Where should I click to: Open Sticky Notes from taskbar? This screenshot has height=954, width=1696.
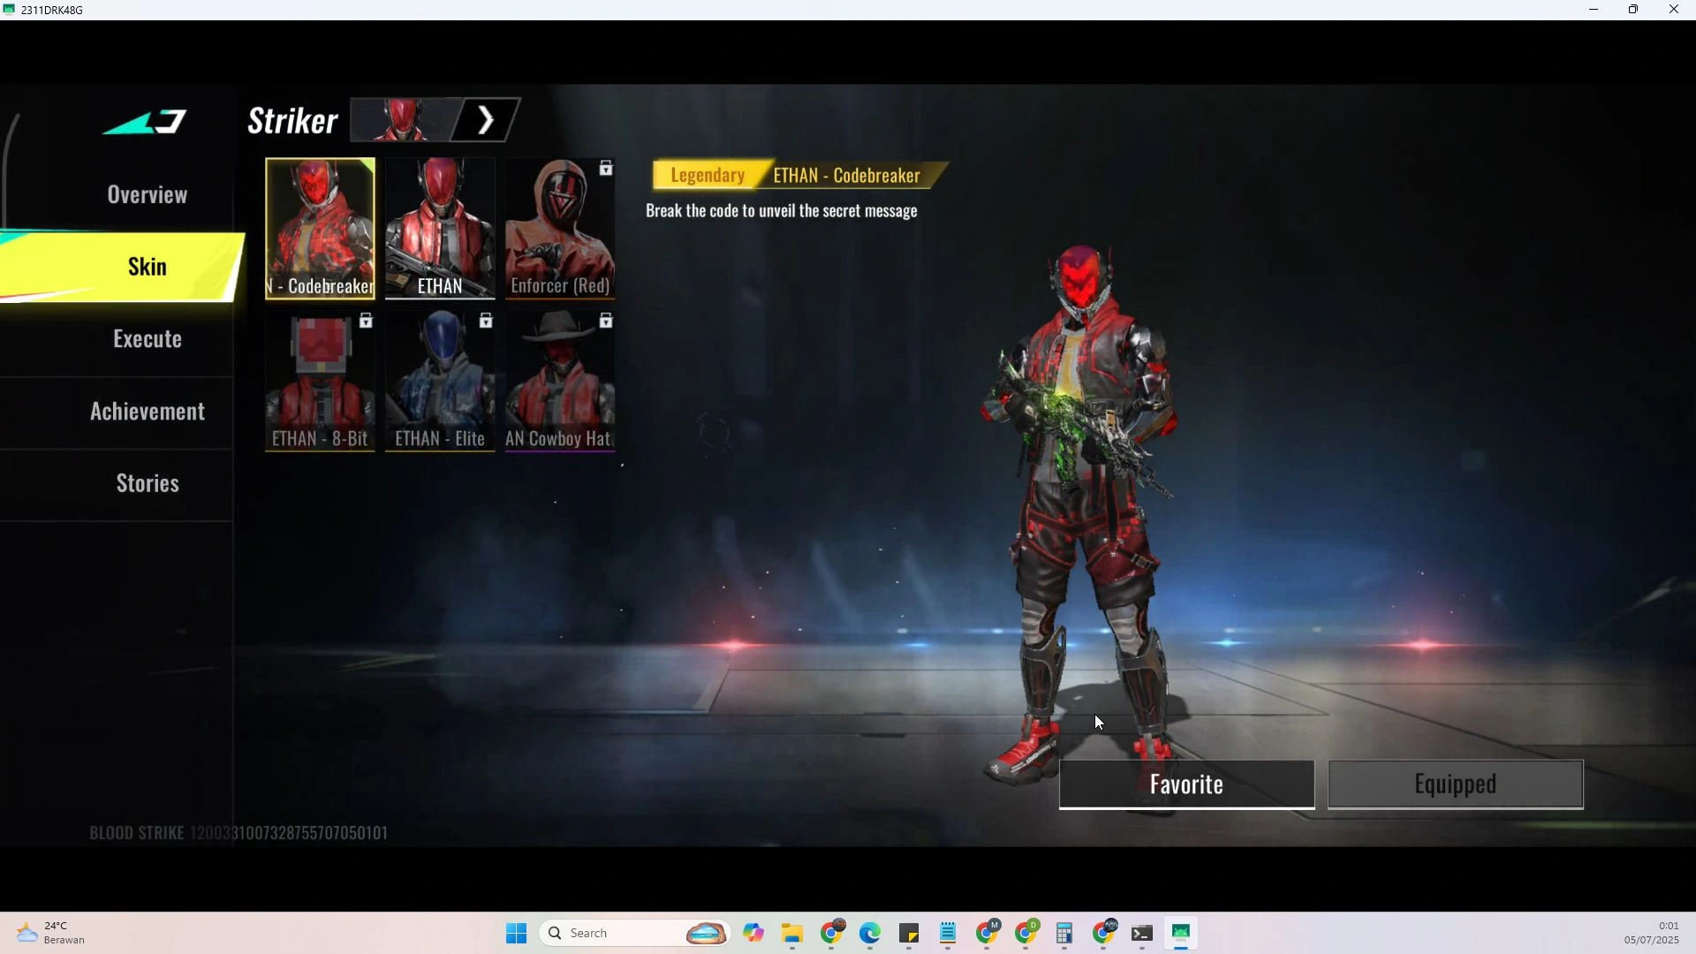tap(909, 934)
